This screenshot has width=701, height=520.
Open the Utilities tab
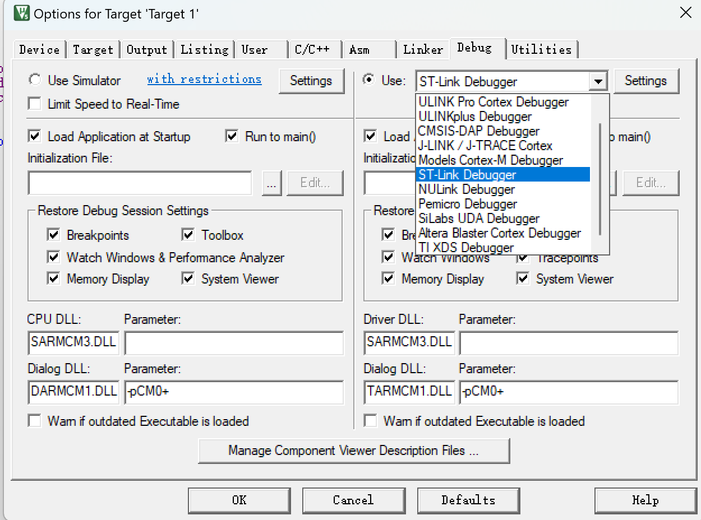click(x=541, y=49)
